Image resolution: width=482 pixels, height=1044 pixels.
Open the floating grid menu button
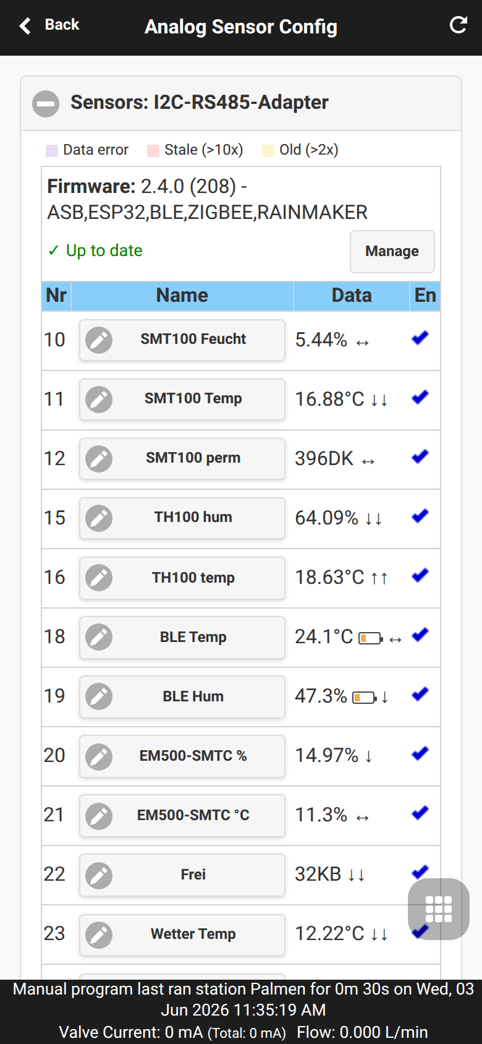[439, 909]
